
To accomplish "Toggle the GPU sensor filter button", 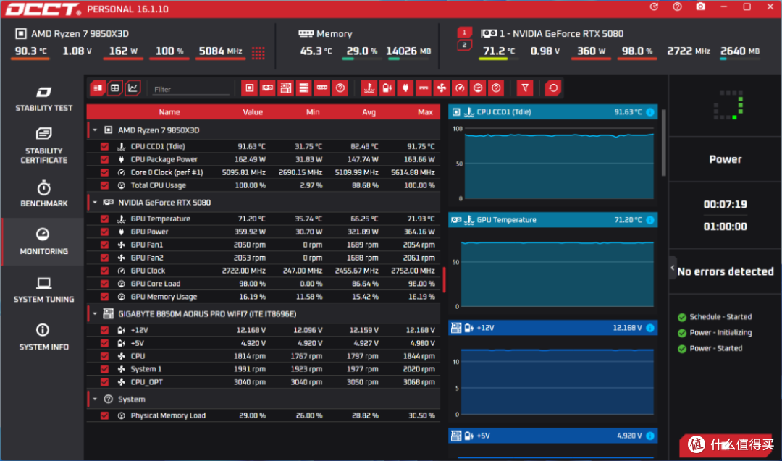I will click(267, 88).
